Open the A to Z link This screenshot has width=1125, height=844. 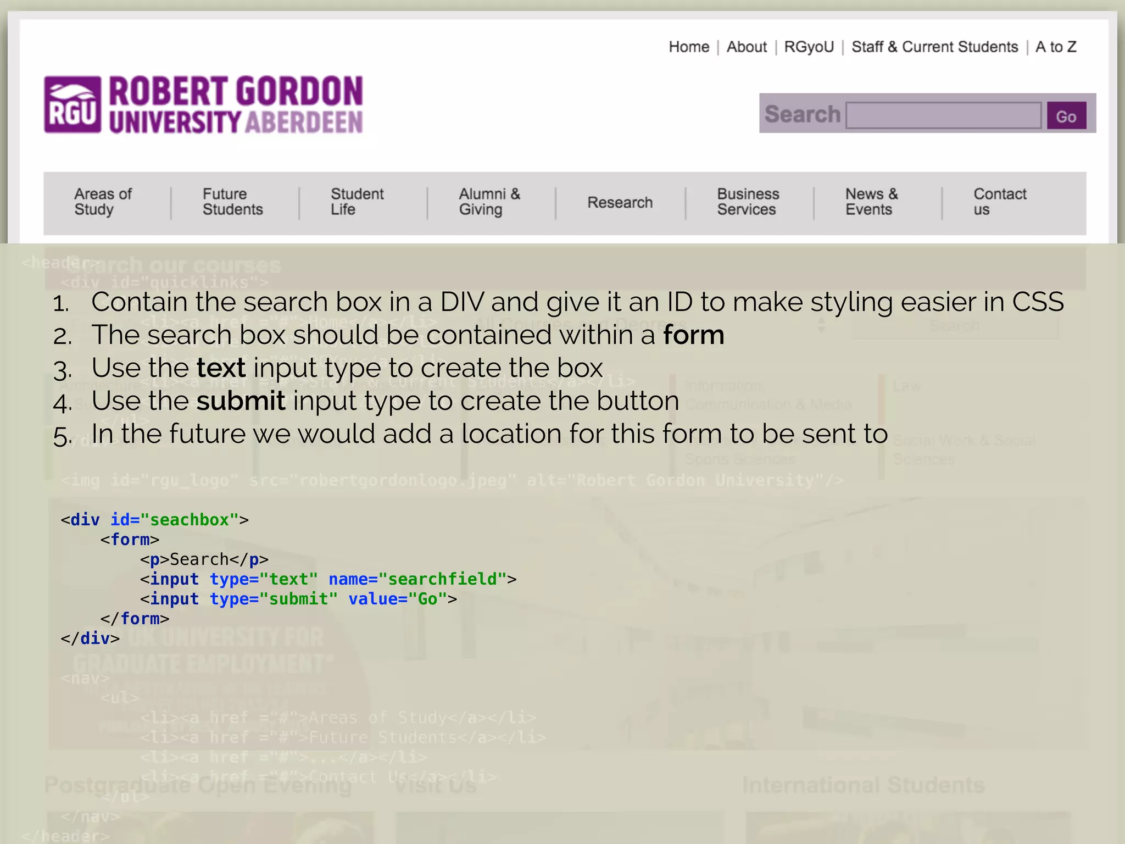click(x=1055, y=47)
